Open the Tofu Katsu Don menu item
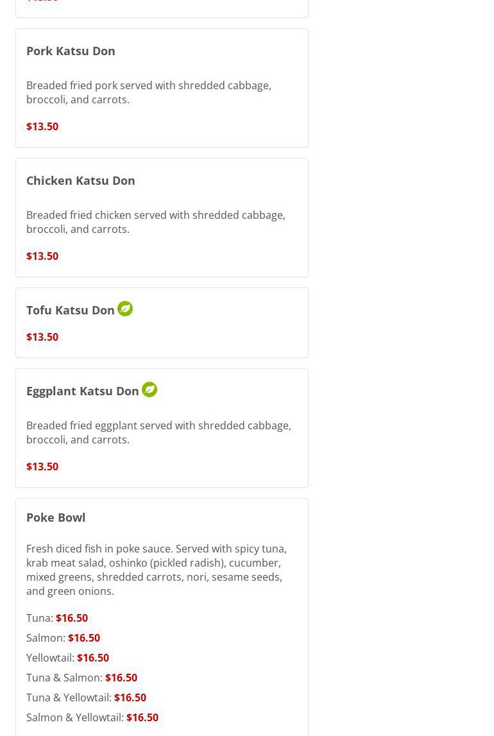Screen dimensions: 494x736 pyautogui.click(x=71, y=310)
